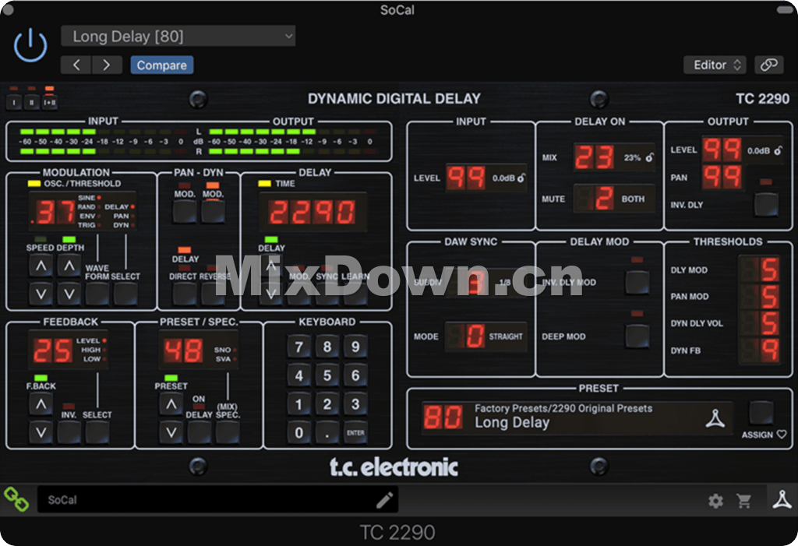This screenshot has height=546, width=798.
Task: Increase modulation Depth with up arrow
Action: click(x=69, y=266)
